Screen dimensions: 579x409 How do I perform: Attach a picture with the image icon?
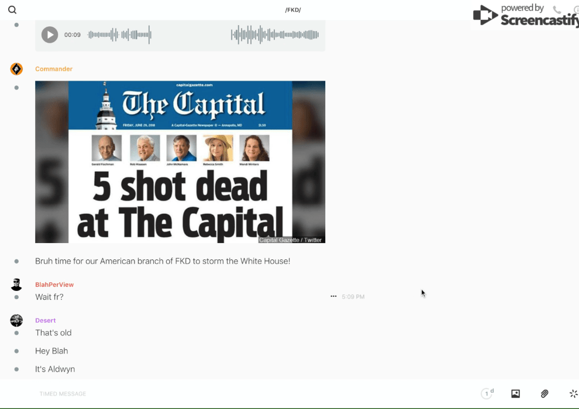[515, 394]
